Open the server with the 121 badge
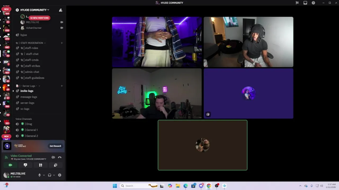The height and width of the screenshot is (190, 339). [x=6, y=122]
